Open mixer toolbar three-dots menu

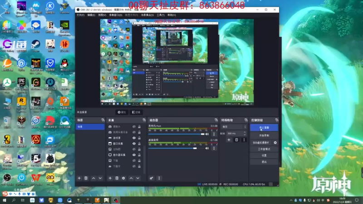[x=159, y=178]
